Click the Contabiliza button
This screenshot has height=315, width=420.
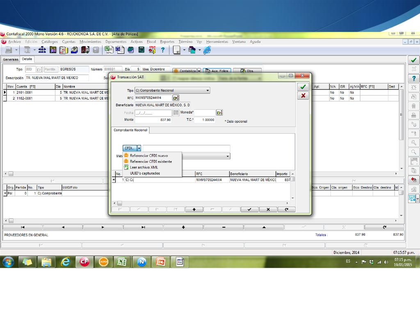(x=185, y=71)
